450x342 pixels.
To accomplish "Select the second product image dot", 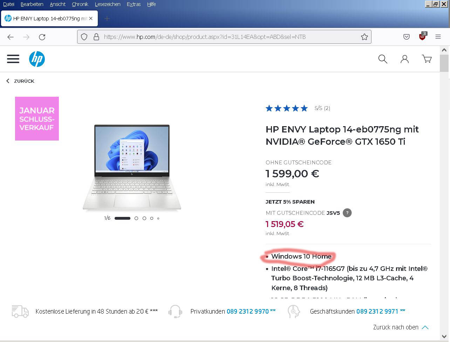I will coord(136,218).
